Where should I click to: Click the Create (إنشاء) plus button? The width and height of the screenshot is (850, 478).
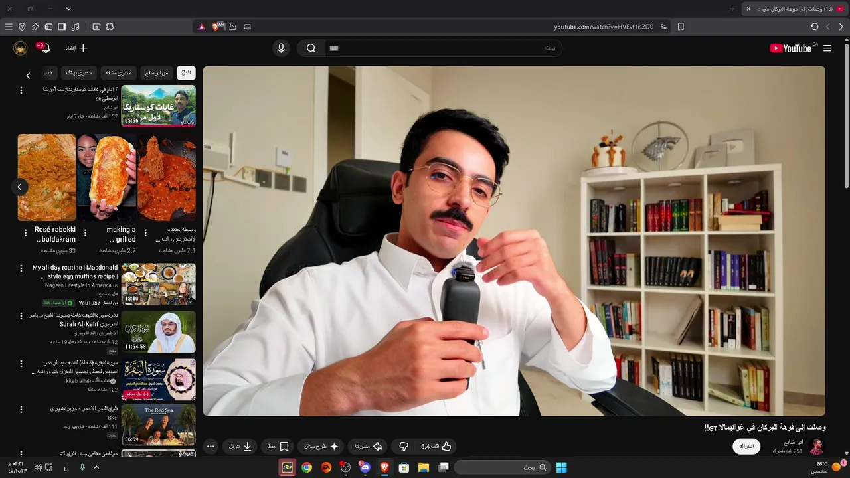pyautogui.click(x=76, y=48)
